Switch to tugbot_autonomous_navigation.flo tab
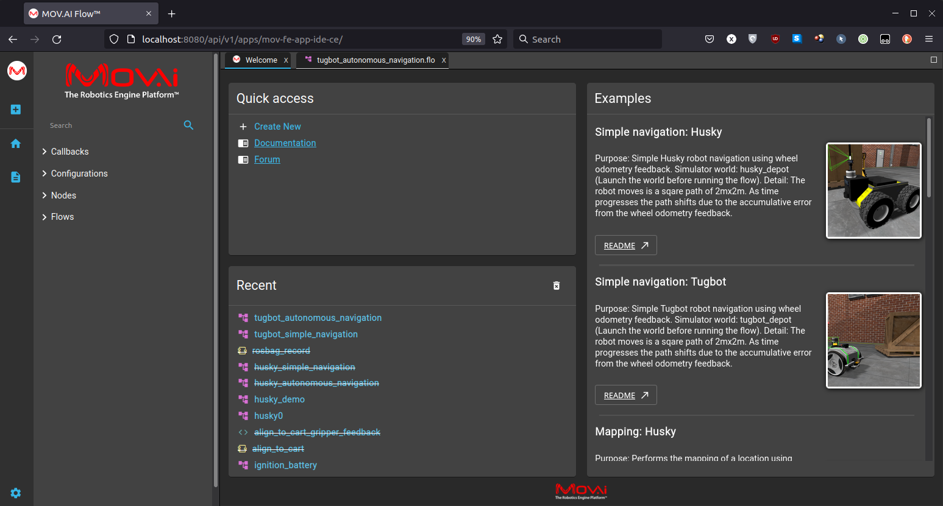The height and width of the screenshot is (506, 943). click(375, 60)
